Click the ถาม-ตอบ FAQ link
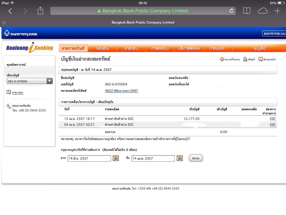The image size is (286, 215). [18, 92]
